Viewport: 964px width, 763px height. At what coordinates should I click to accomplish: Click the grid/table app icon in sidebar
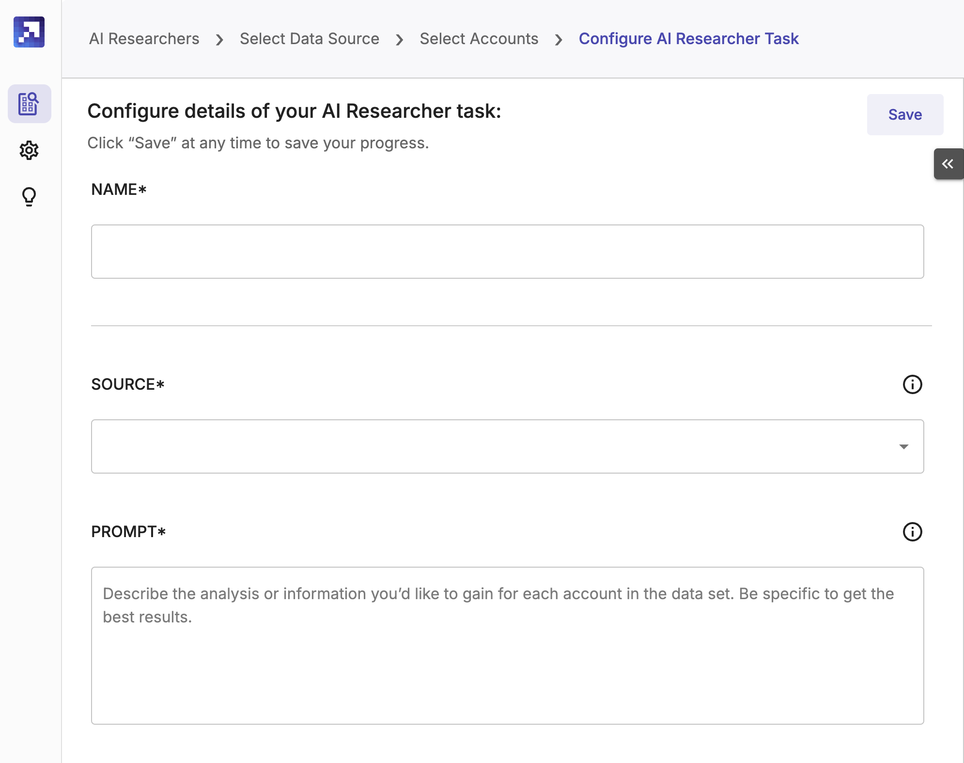coord(29,103)
